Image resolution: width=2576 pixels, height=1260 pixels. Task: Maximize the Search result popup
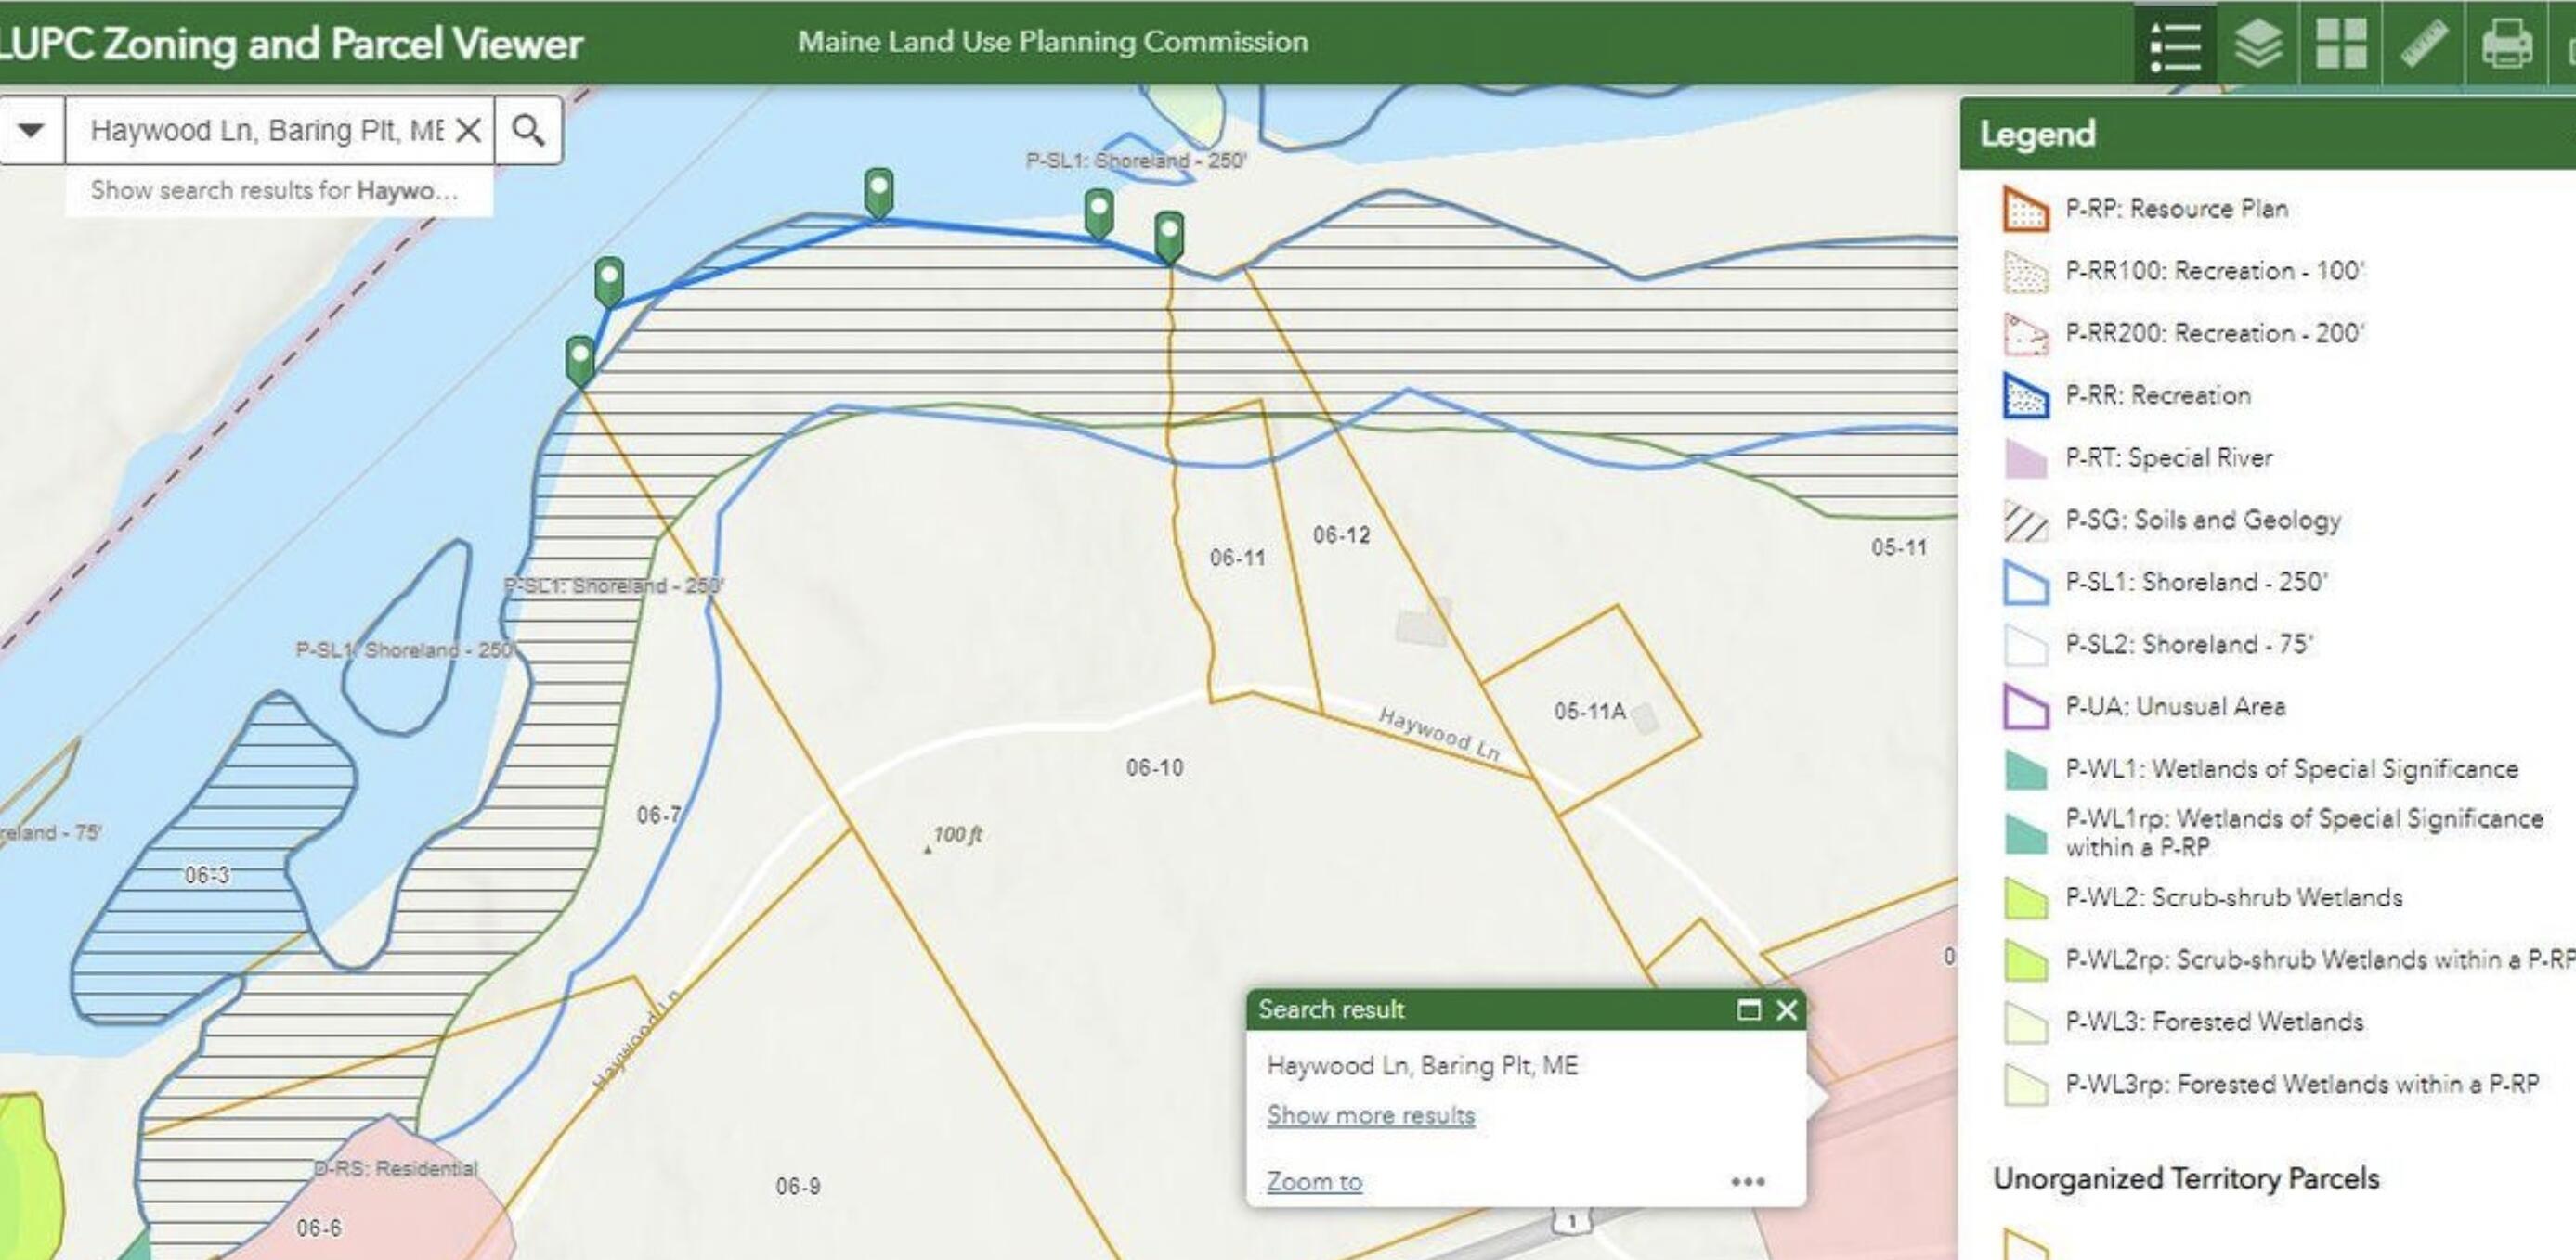[1749, 1009]
